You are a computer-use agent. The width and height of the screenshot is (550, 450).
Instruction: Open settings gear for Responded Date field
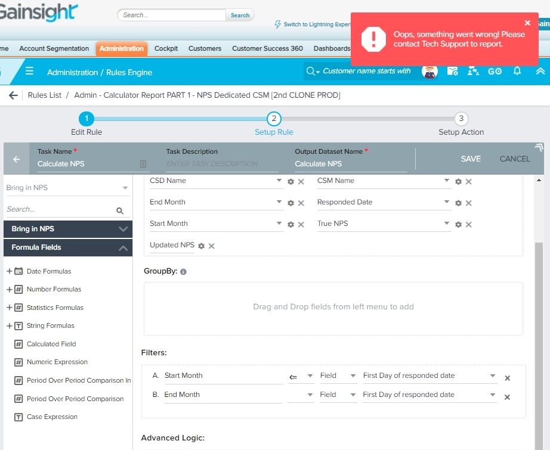pyautogui.click(x=459, y=203)
